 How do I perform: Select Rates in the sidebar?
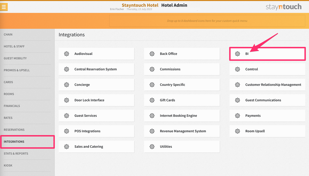(x=27, y=118)
